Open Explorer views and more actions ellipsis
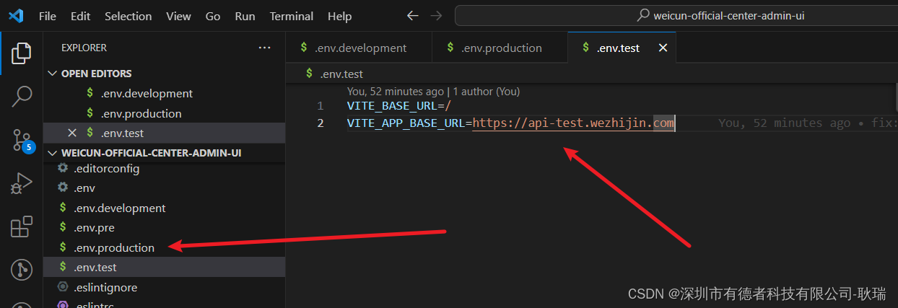This screenshot has width=898, height=308. click(264, 48)
